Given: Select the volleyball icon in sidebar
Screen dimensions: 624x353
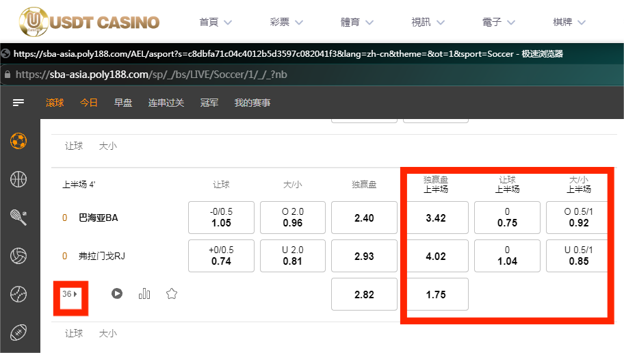Looking at the screenshot, I should 18,255.
